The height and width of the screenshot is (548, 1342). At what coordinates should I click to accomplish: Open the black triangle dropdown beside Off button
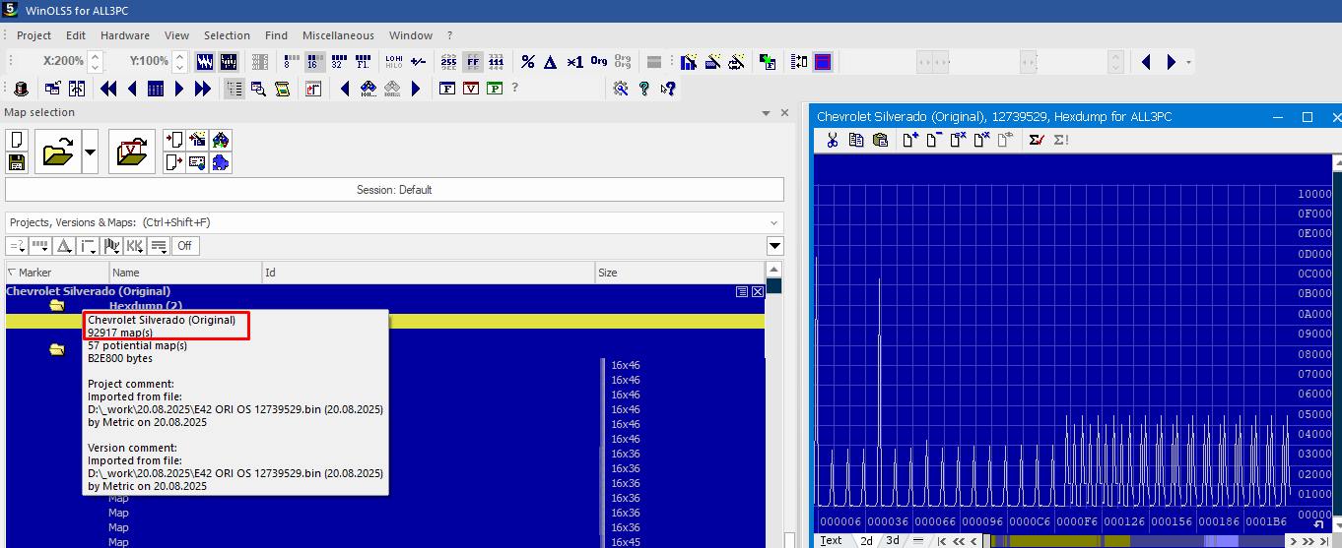point(775,246)
